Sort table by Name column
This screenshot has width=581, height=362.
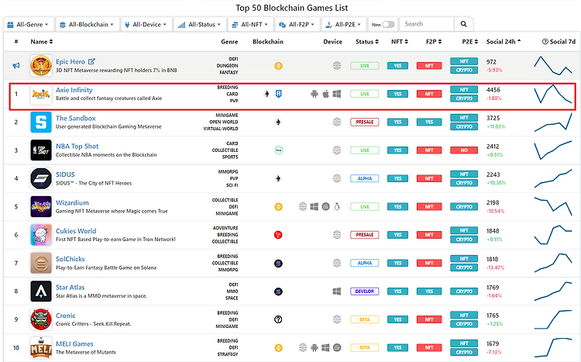tap(42, 42)
